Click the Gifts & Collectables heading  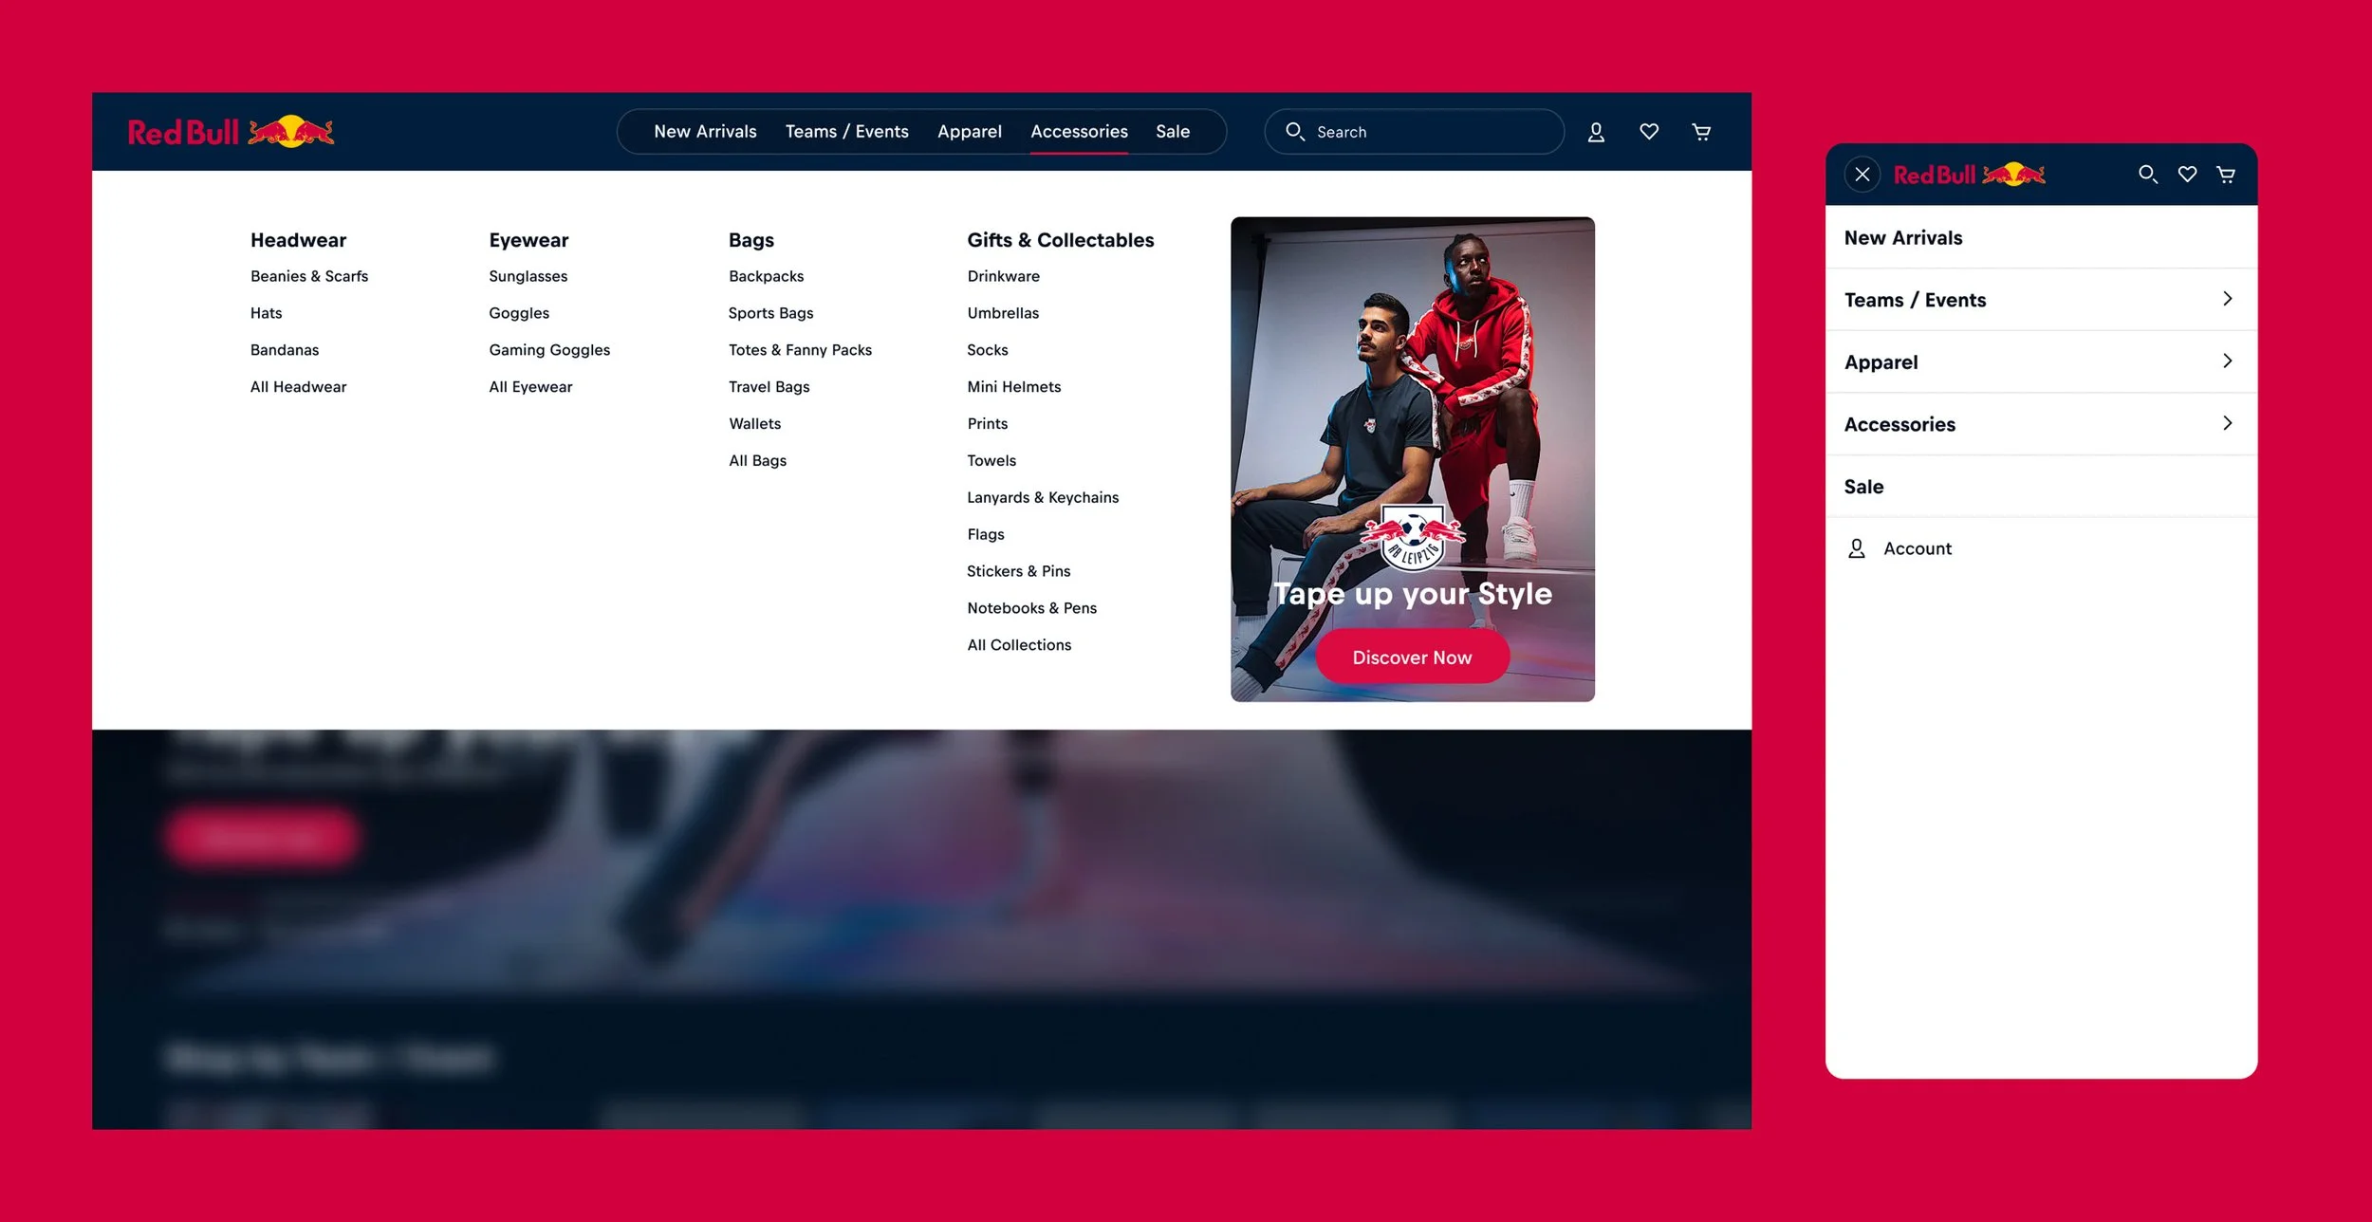coord(1060,240)
